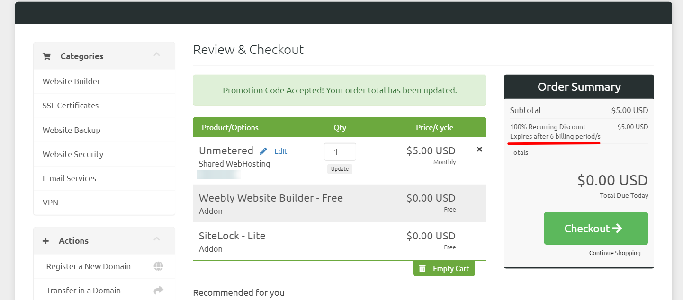683x300 pixels.
Task: Click the green Checkout button
Action: coord(595,229)
